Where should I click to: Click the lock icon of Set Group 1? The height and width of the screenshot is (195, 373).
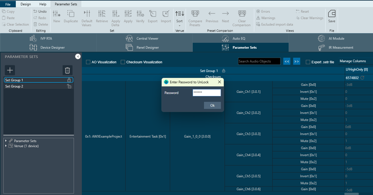[69, 80]
